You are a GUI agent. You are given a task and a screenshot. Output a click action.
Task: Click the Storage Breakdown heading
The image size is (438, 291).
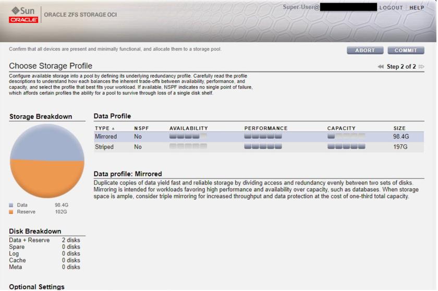[41, 117]
